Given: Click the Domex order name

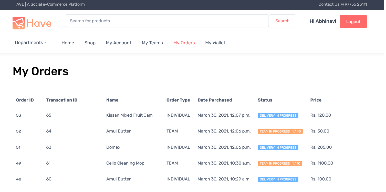Looking at the screenshot, I should (x=113, y=147).
